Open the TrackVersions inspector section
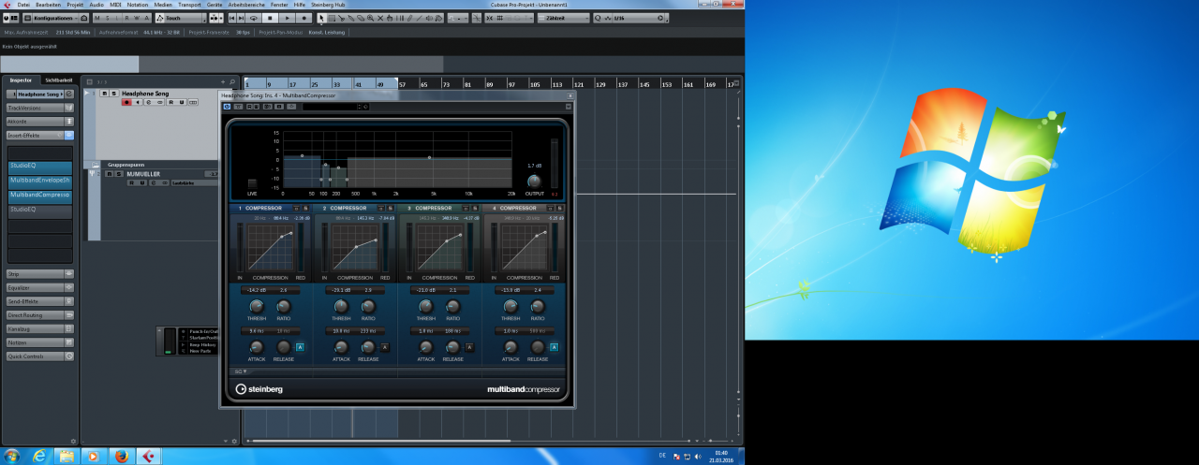The width and height of the screenshot is (1199, 465). 40,108
